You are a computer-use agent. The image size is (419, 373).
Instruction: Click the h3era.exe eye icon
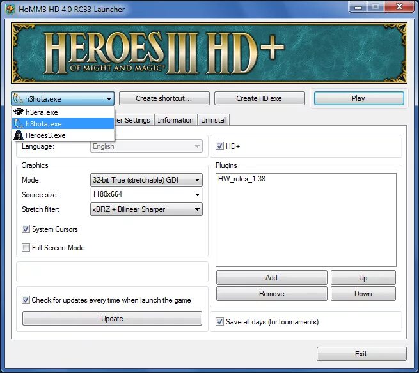19,112
